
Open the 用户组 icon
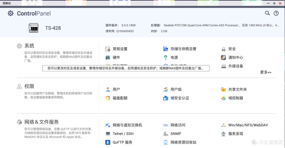click(165, 89)
